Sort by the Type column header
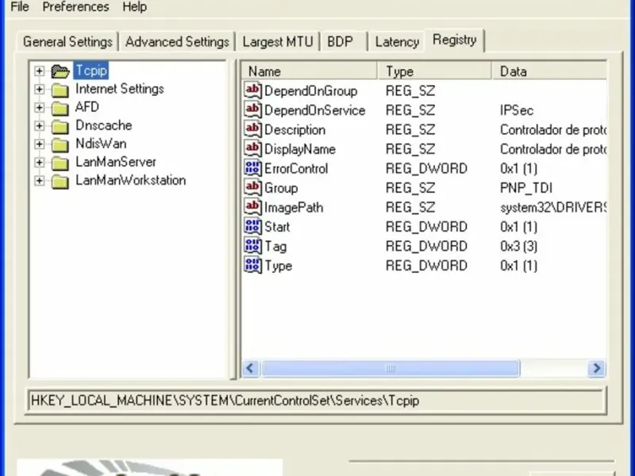This screenshot has height=476, width=635. point(434,71)
